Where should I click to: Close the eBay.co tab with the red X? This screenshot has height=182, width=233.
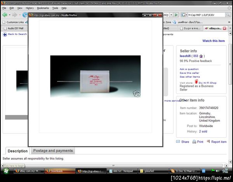click(x=224, y=28)
